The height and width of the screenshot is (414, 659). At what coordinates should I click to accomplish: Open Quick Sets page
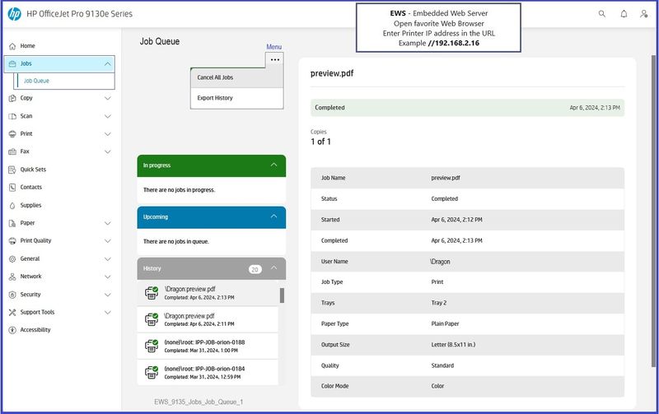tap(33, 170)
